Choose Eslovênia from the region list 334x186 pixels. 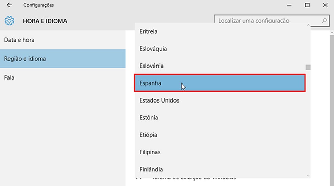(152, 66)
